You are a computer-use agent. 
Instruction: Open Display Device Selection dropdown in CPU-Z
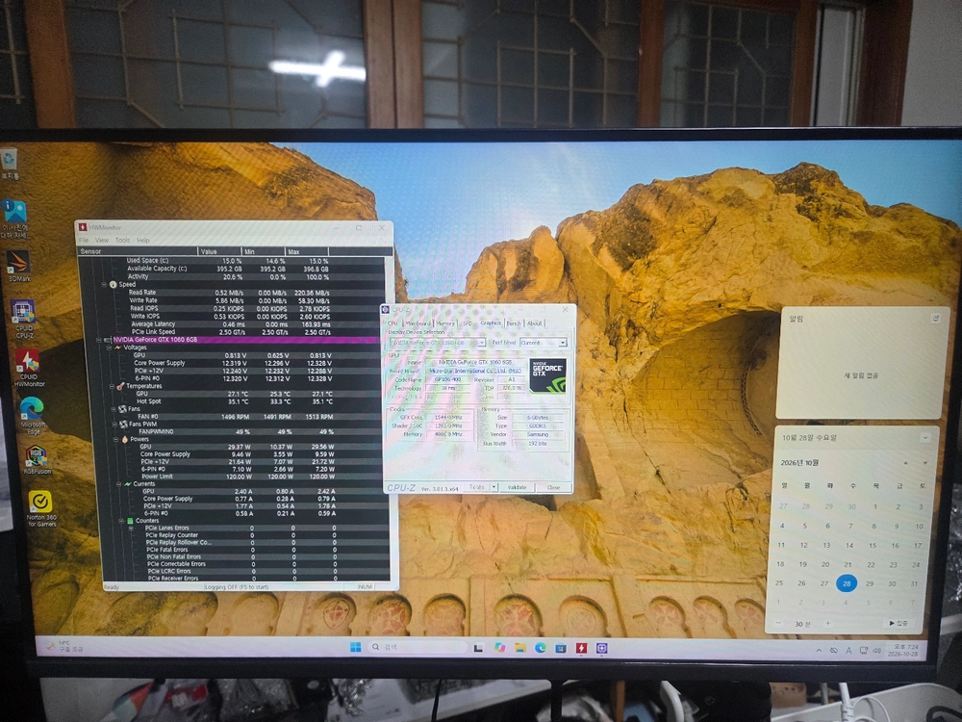438,343
